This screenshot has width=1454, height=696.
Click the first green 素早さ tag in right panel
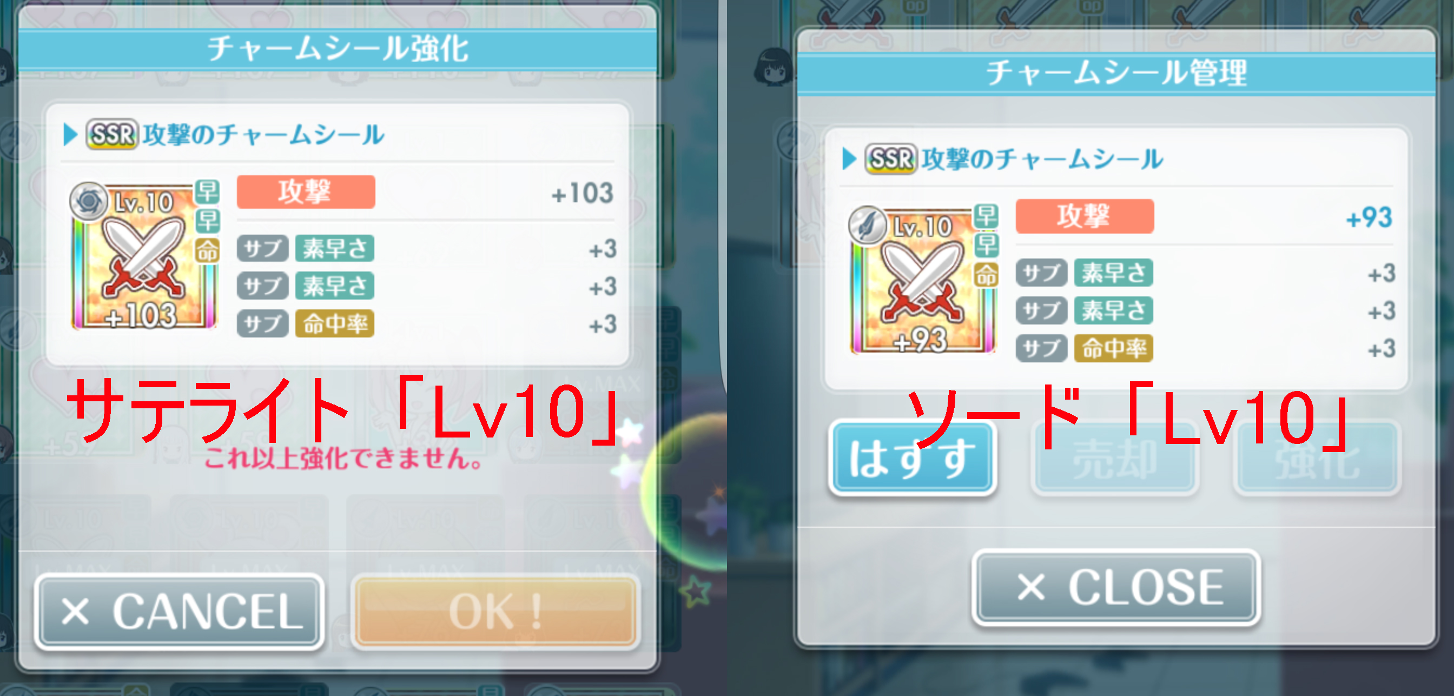1113,273
